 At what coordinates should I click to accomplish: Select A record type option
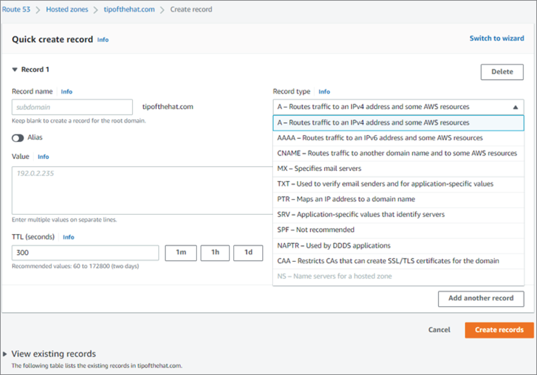click(398, 123)
